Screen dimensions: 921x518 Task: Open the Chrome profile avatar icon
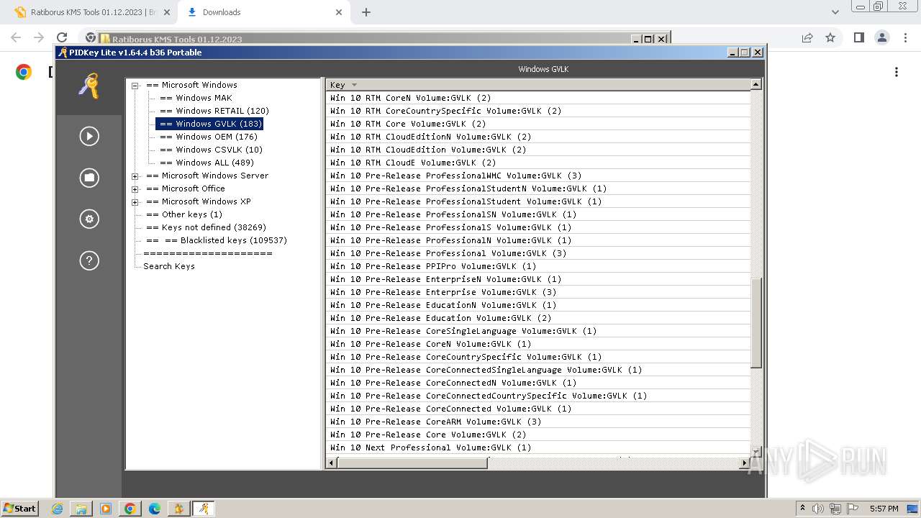(881, 37)
